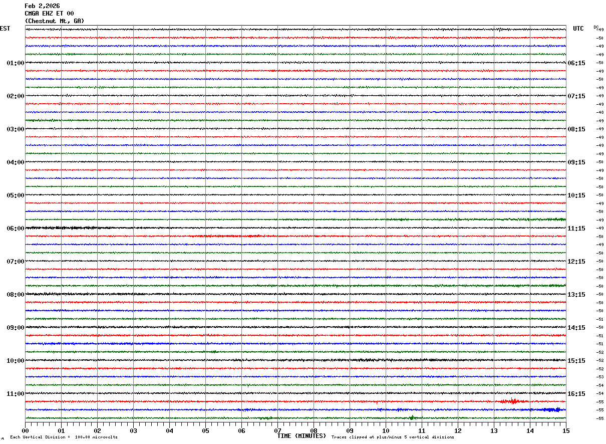Pick minute 15 on the time axis
This screenshot has height=444, width=606.
coord(566,430)
